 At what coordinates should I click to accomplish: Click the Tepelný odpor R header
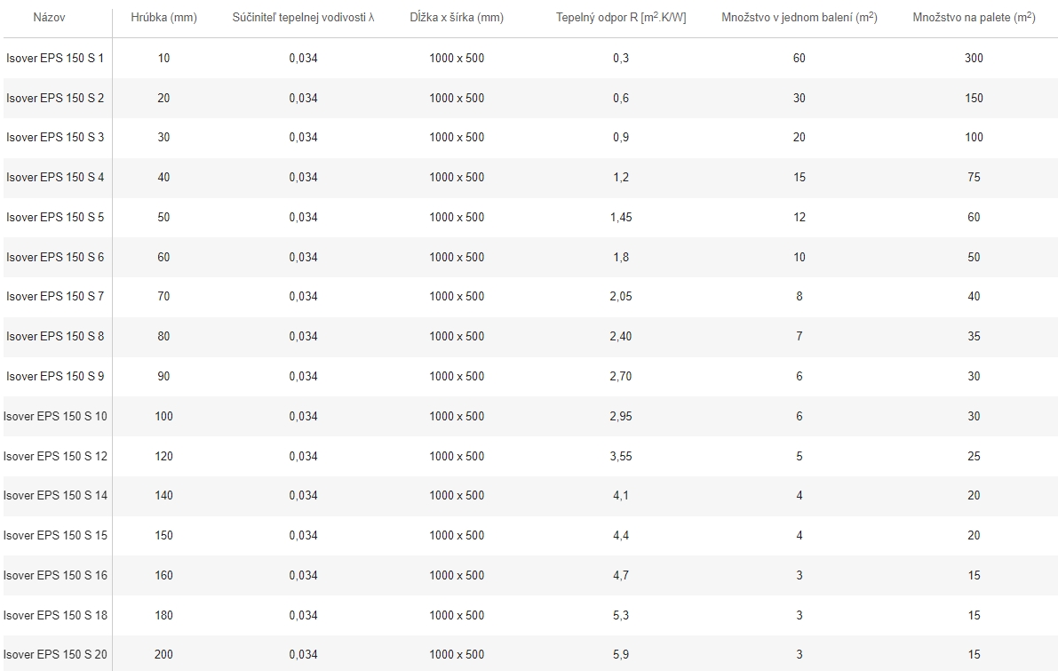621,18
